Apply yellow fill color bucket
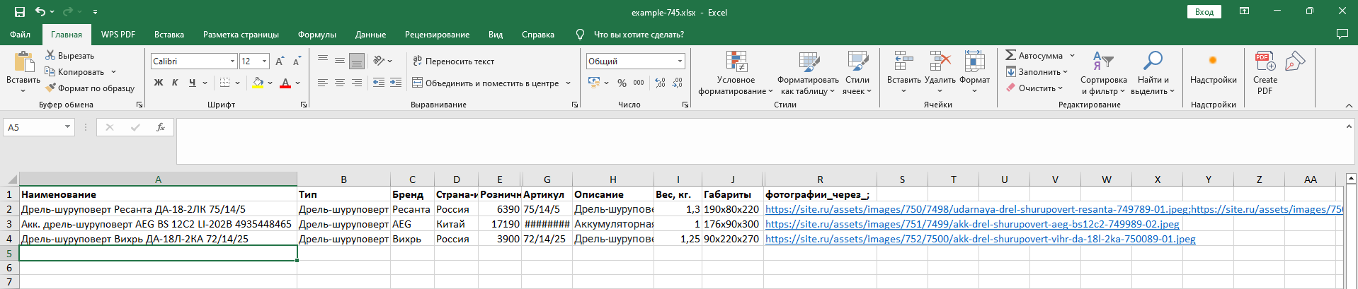 258,83
